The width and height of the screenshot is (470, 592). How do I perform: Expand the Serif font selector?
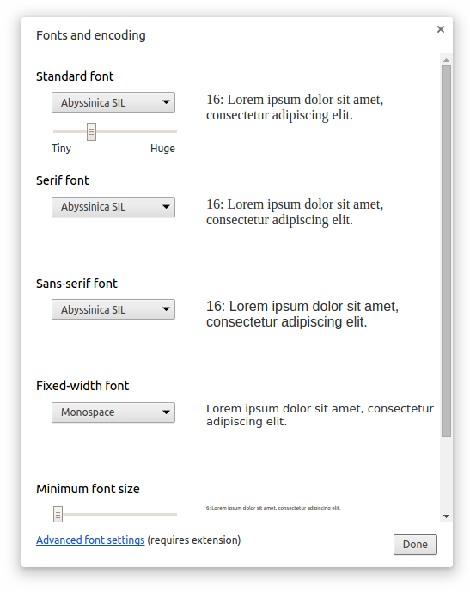[x=113, y=207]
